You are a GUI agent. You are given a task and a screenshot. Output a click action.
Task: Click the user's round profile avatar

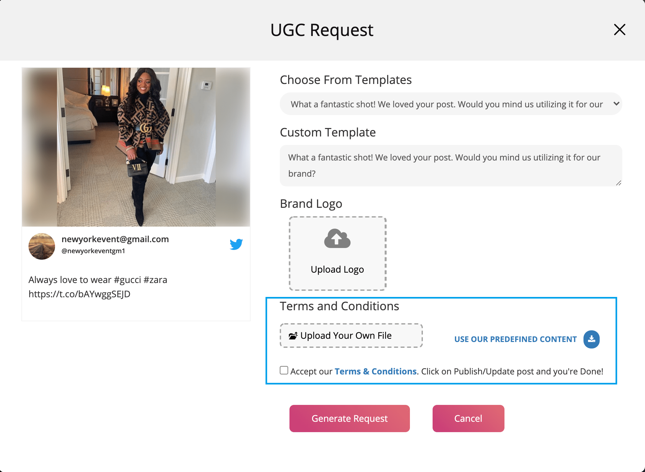pyautogui.click(x=42, y=246)
